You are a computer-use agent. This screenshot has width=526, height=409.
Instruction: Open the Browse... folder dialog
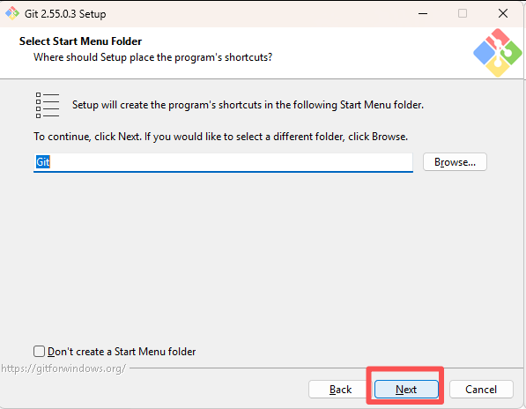click(455, 162)
